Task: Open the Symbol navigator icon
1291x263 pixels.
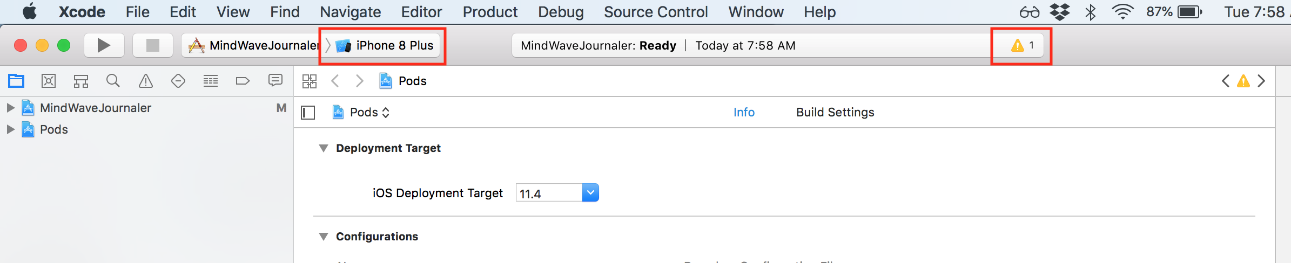Action: point(81,81)
